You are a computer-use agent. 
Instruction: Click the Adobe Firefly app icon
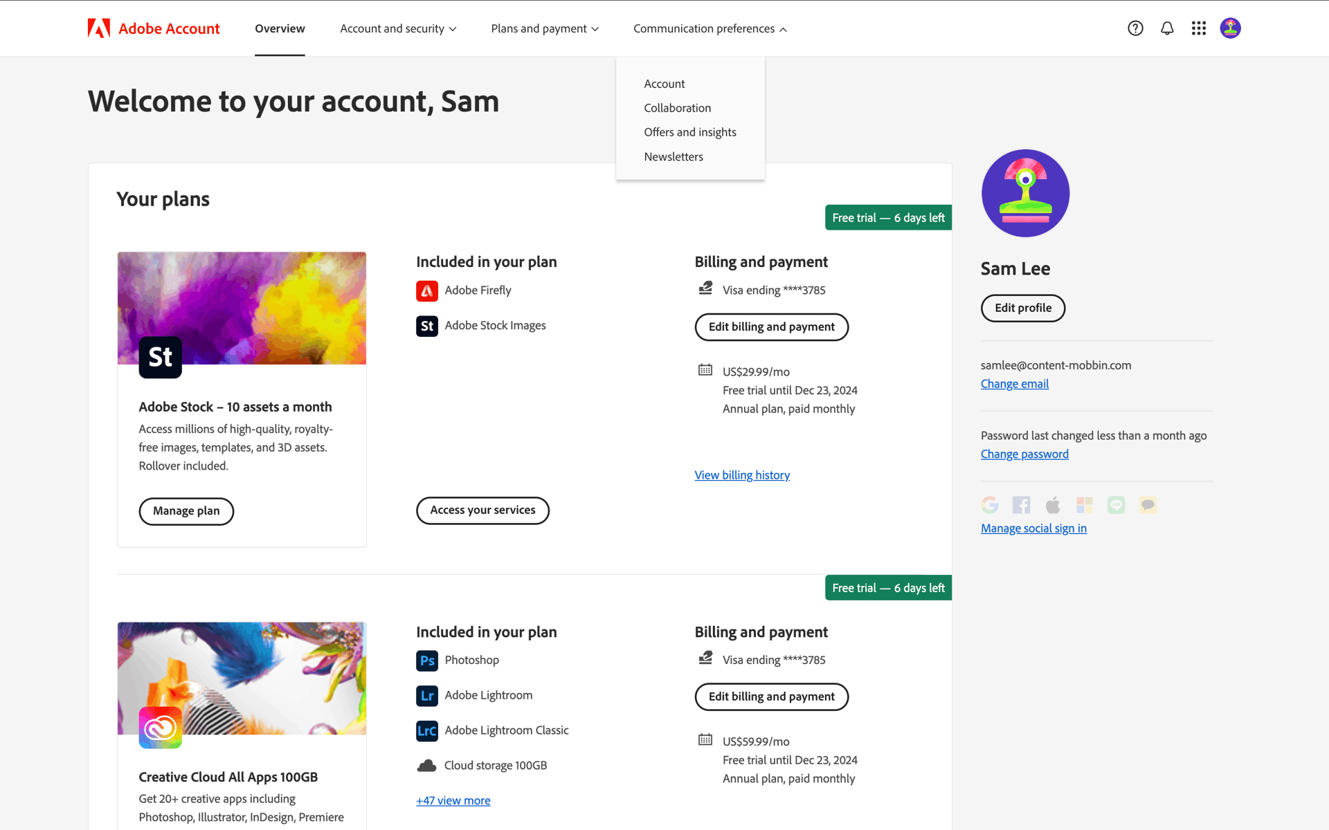tap(427, 291)
